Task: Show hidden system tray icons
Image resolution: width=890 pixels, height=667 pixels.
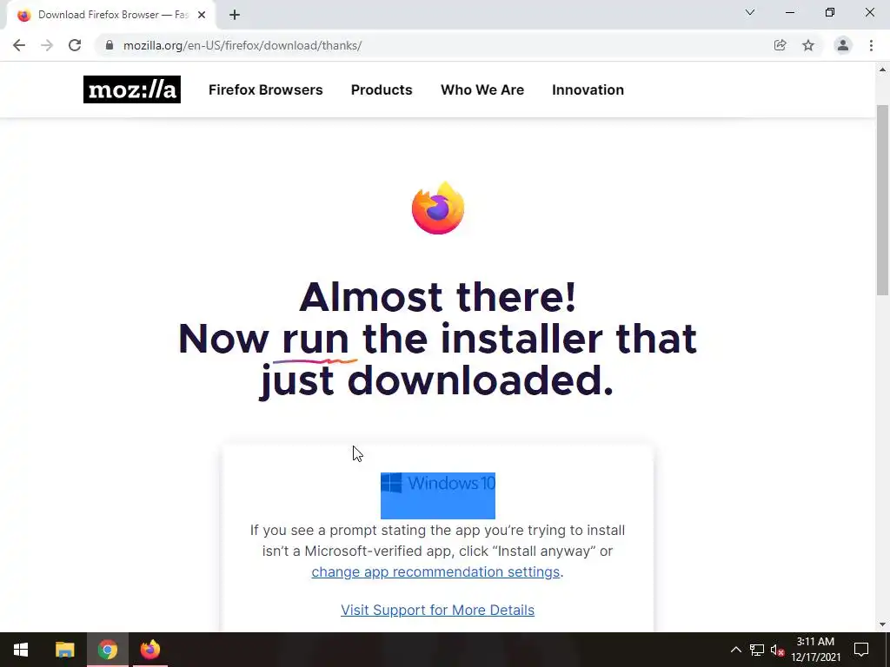Action: click(x=735, y=650)
